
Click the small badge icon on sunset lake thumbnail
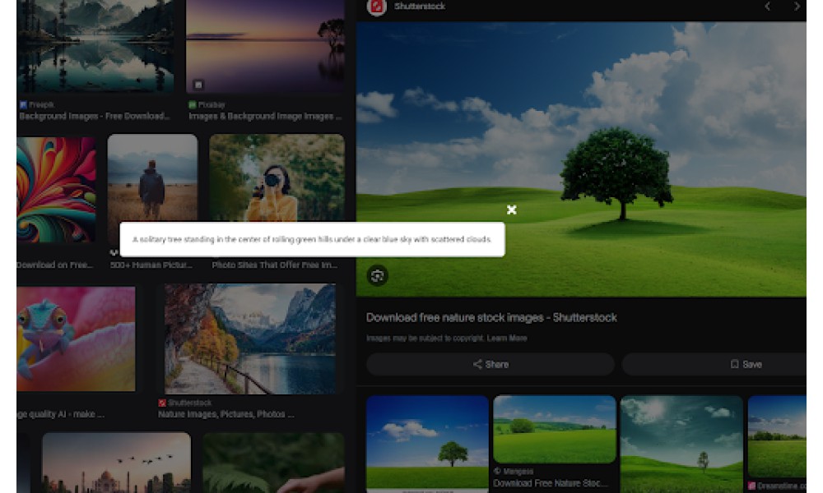click(x=198, y=85)
